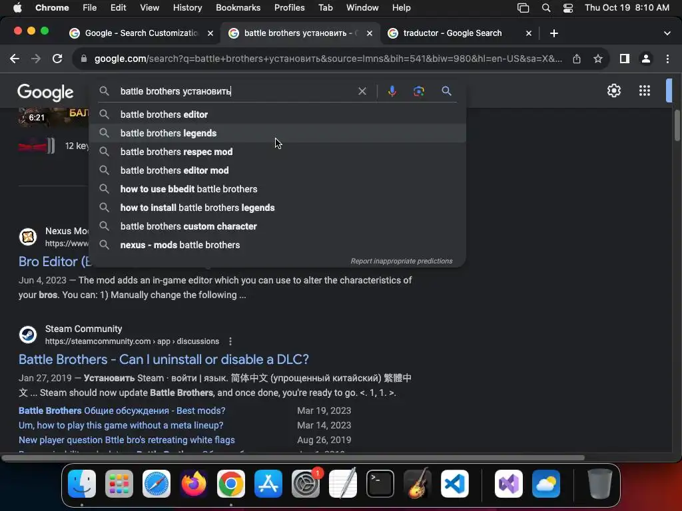Screen dimensions: 682x511
Task: Open the Chrome profile avatar
Action: click(x=646, y=59)
